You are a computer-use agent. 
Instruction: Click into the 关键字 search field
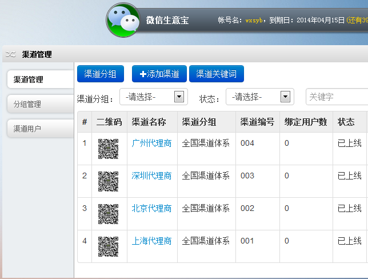coord(337,97)
